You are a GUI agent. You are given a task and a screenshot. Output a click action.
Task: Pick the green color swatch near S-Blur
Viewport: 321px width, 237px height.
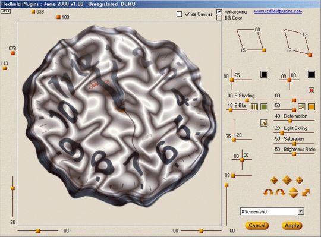coord(264,107)
